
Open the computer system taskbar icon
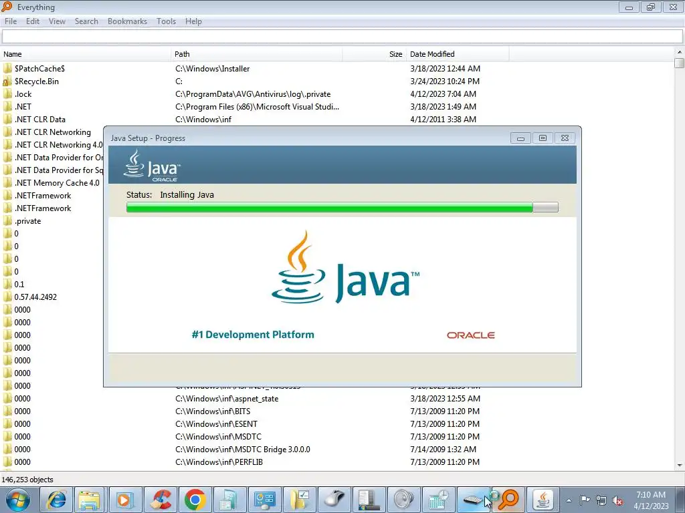(369, 500)
